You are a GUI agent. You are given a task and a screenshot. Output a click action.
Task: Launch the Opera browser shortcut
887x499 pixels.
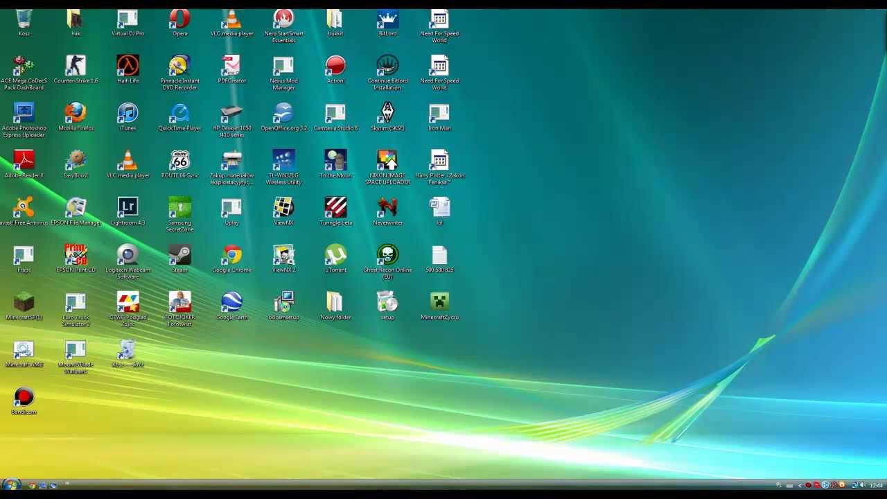point(179,23)
